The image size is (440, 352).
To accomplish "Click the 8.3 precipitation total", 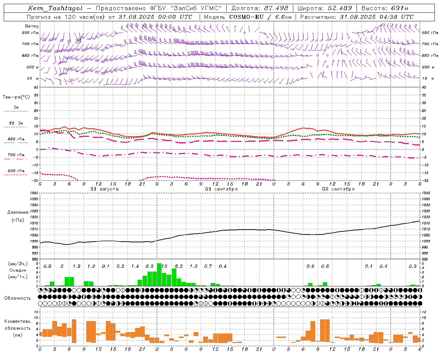I will [150, 266].
